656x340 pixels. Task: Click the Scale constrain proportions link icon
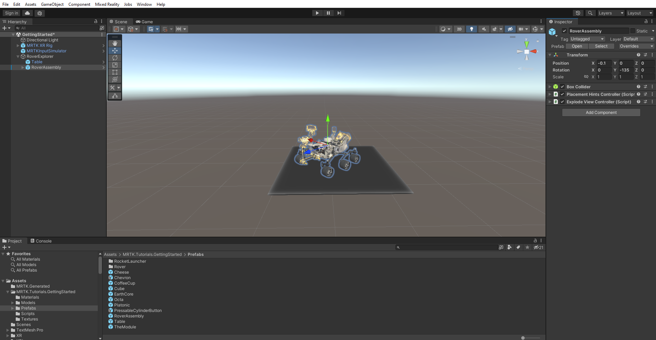586,77
